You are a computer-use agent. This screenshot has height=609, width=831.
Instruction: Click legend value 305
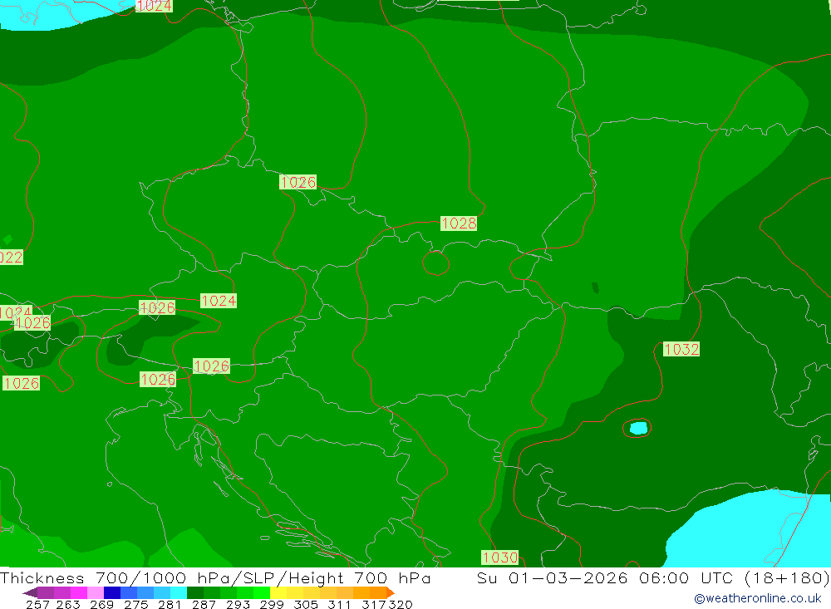[x=305, y=605]
